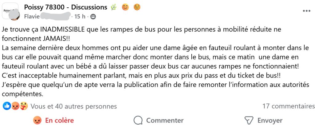Expand the "17 commentaires" comments list
This screenshot has width=315, height=125.
(288, 106)
